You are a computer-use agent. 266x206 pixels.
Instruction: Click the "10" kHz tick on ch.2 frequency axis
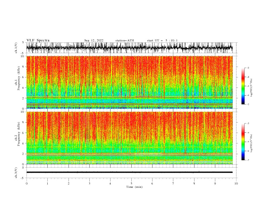click(x=23, y=112)
